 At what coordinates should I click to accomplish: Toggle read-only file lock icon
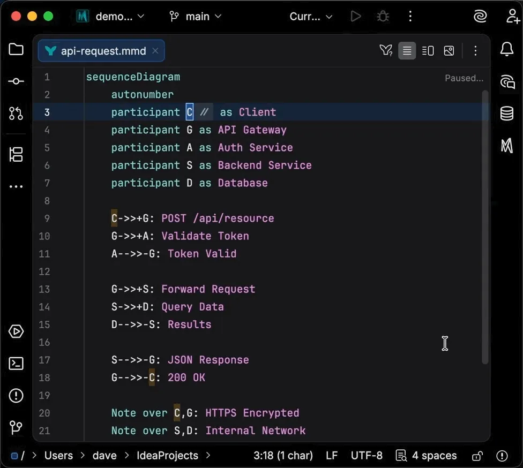(476, 456)
